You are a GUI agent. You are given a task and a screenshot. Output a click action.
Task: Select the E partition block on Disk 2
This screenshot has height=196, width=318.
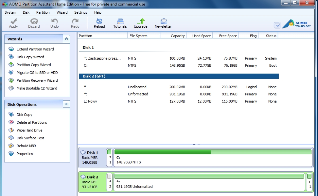309,182
